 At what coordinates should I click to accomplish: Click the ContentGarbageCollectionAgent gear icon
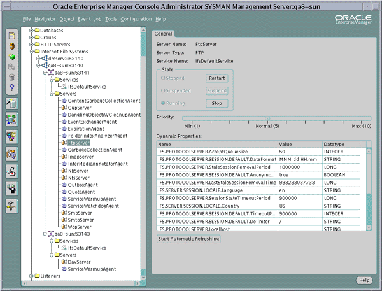[x=64, y=101]
